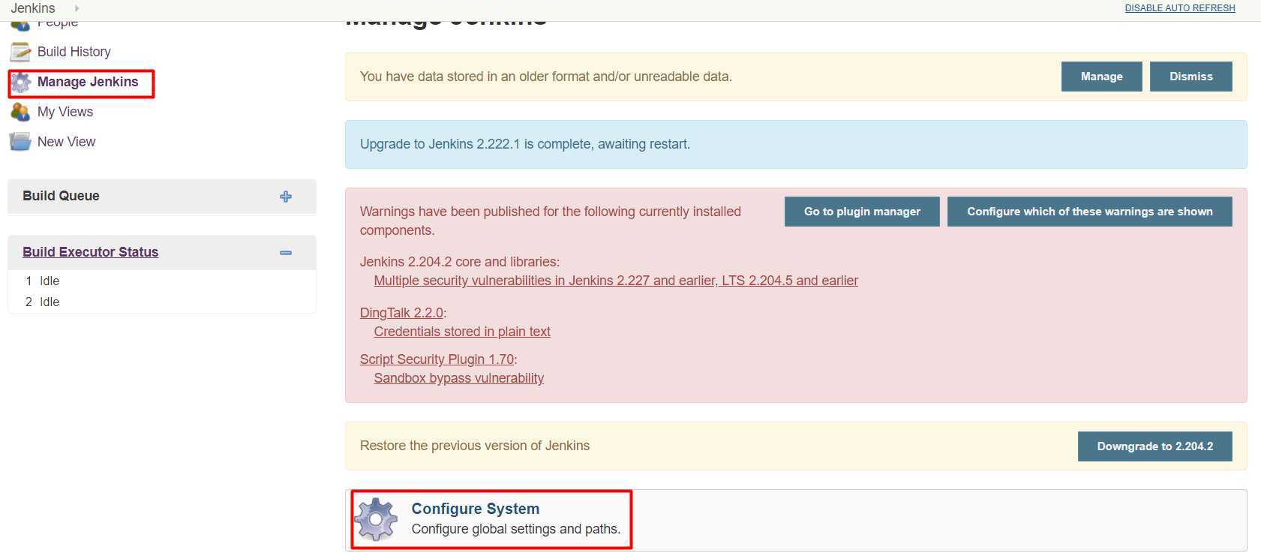Dismiss the old data format warning
Image resolution: width=1261 pixels, height=553 pixels.
point(1191,77)
